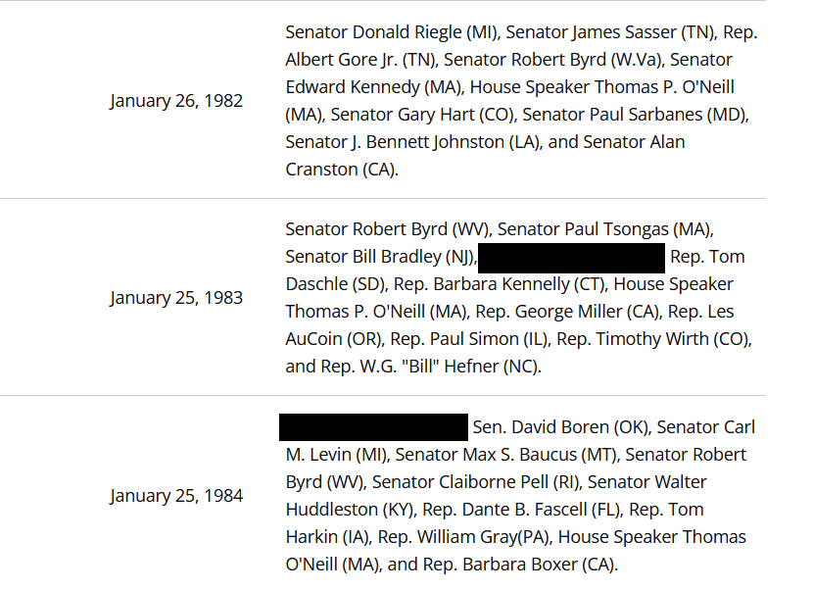Image resolution: width=813 pixels, height=591 pixels.
Task: Click Rep. W.G. "Bill" Hefner (NC)
Action: pyautogui.click(x=428, y=367)
